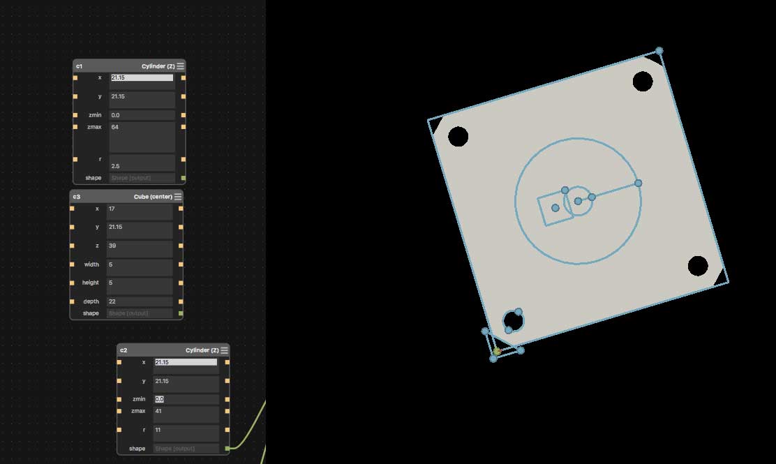
Task: Click the zmax field showing 41 in c2
Action: click(x=186, y=414)
